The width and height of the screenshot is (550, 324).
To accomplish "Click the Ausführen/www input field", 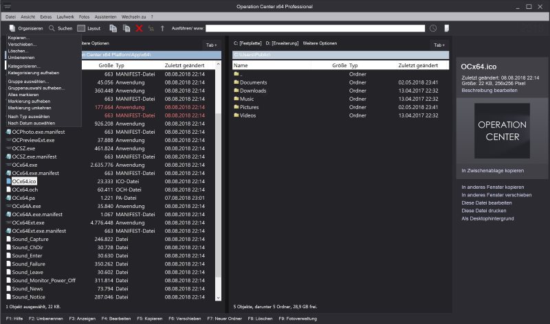I will pyautogui.click(x=315, y=28).
